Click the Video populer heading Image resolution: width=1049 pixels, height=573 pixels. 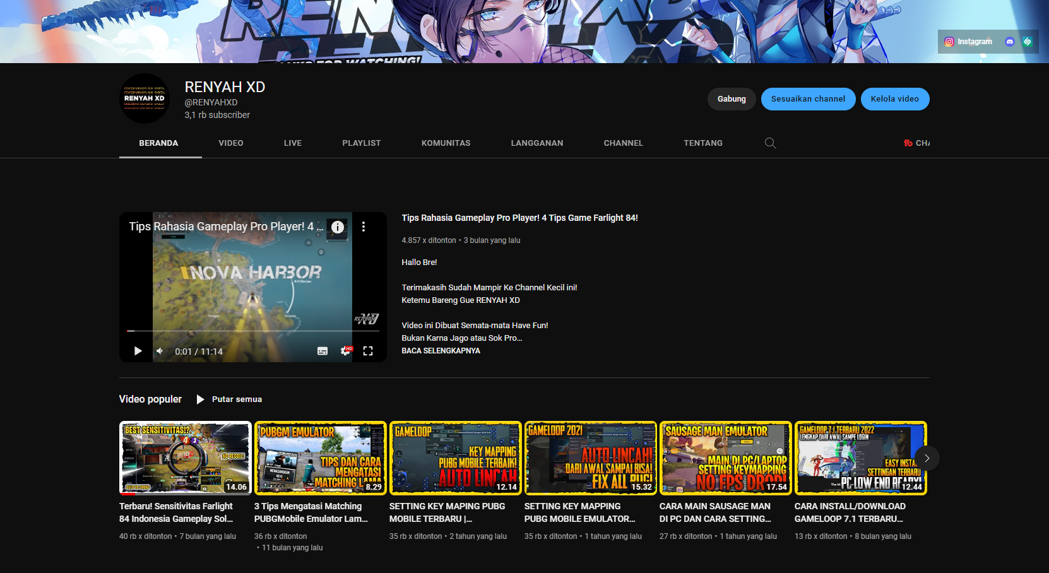coord(150,399)
